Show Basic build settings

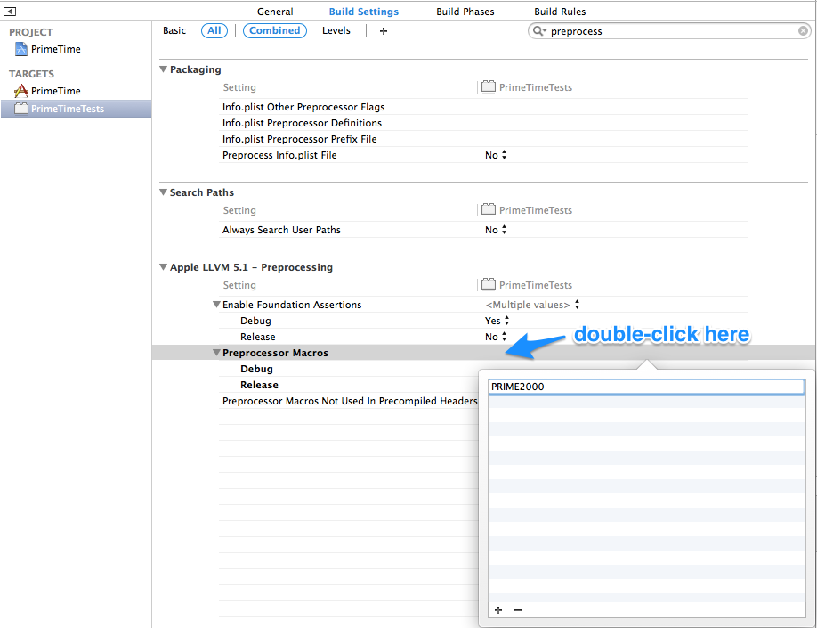tap(174, 30)
